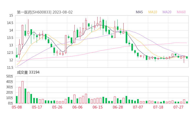The image size is (191, 113).
Task: Click the MA60 legend label
Action: click(x=181, y=12)
